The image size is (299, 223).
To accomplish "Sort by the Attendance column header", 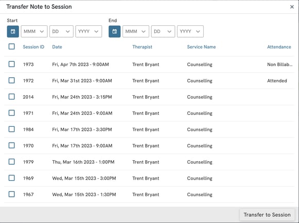I will pyautogui.click(x=279, y=47).
